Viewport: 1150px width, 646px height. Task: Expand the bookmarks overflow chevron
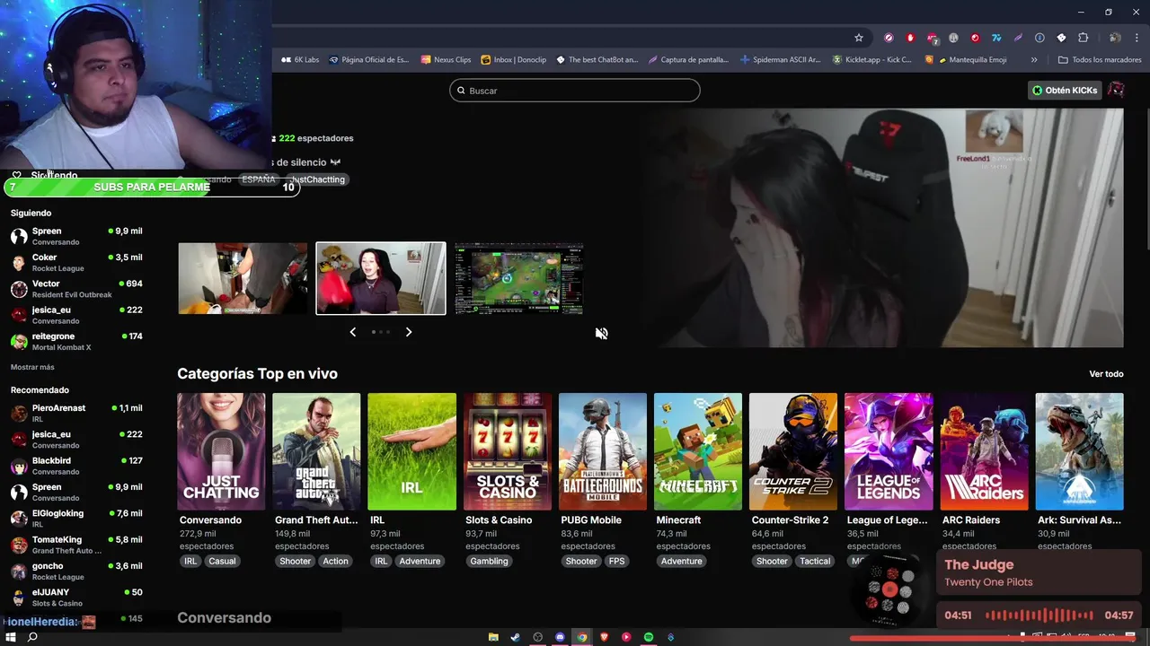(1034, 60)
